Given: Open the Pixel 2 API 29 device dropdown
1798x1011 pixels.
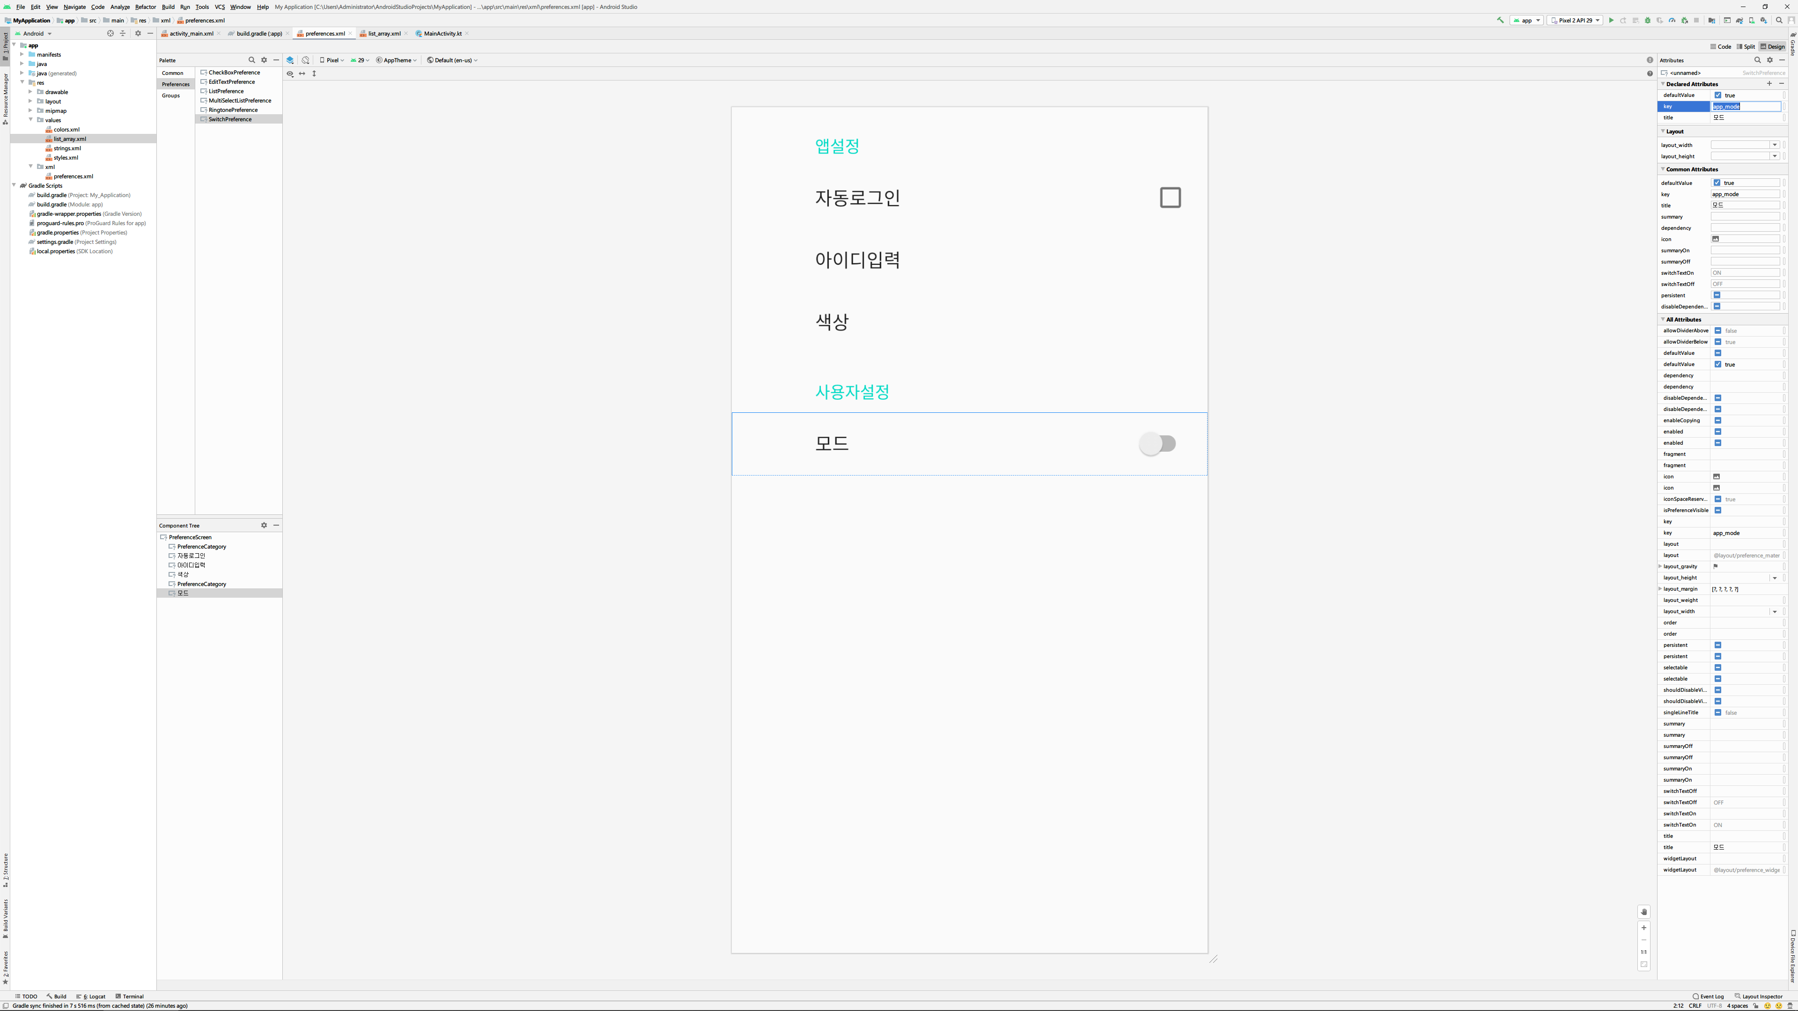Looking at the screenshot, I should click(x=1575, y=20).
